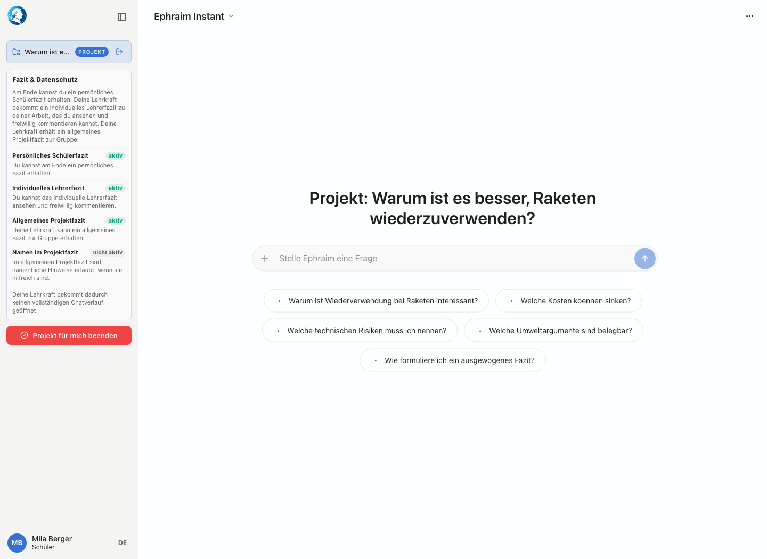This screenshot has width=767, height=559.
Task: Click the nicht aktiv badge
Action: pyautogui.click(x=108, y=253)
